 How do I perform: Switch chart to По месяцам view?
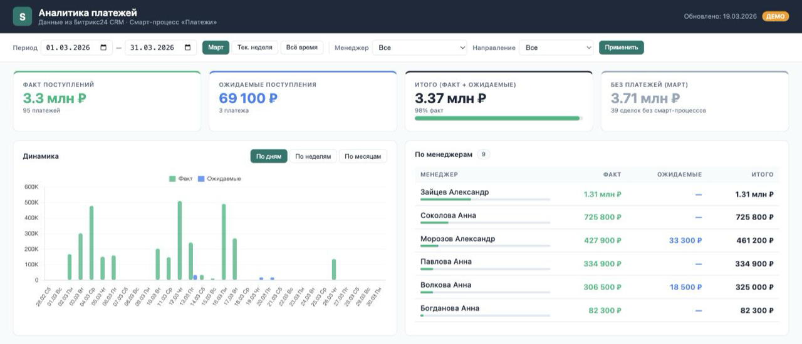pos(363,156)
